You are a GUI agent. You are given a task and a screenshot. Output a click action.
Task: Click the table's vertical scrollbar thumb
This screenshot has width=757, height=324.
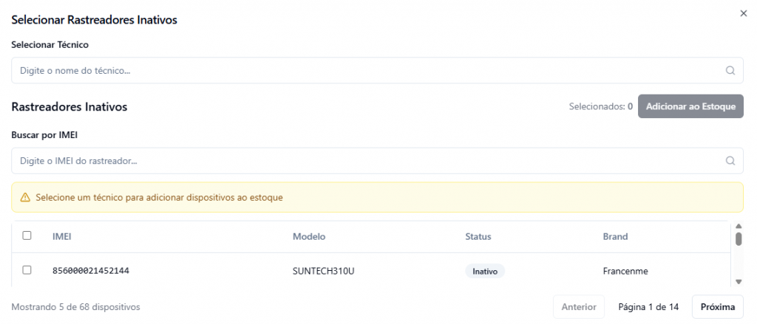[739, 239]
